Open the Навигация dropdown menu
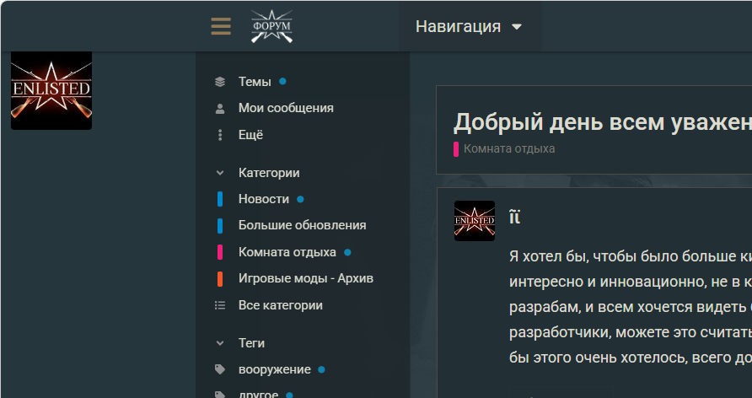 tap(469, 26)
